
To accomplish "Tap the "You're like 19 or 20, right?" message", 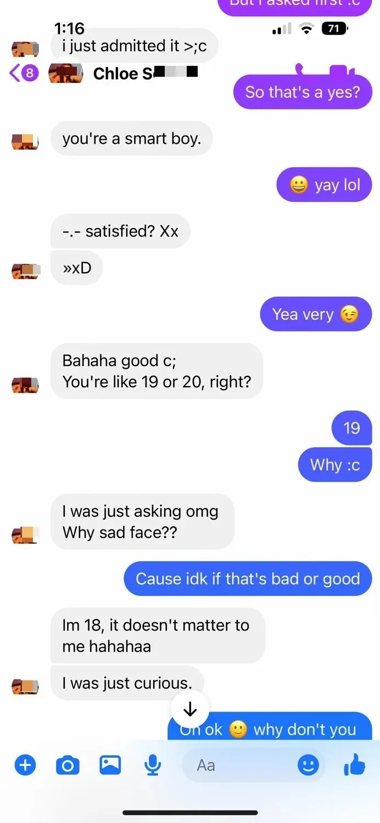I will (157, 381).
